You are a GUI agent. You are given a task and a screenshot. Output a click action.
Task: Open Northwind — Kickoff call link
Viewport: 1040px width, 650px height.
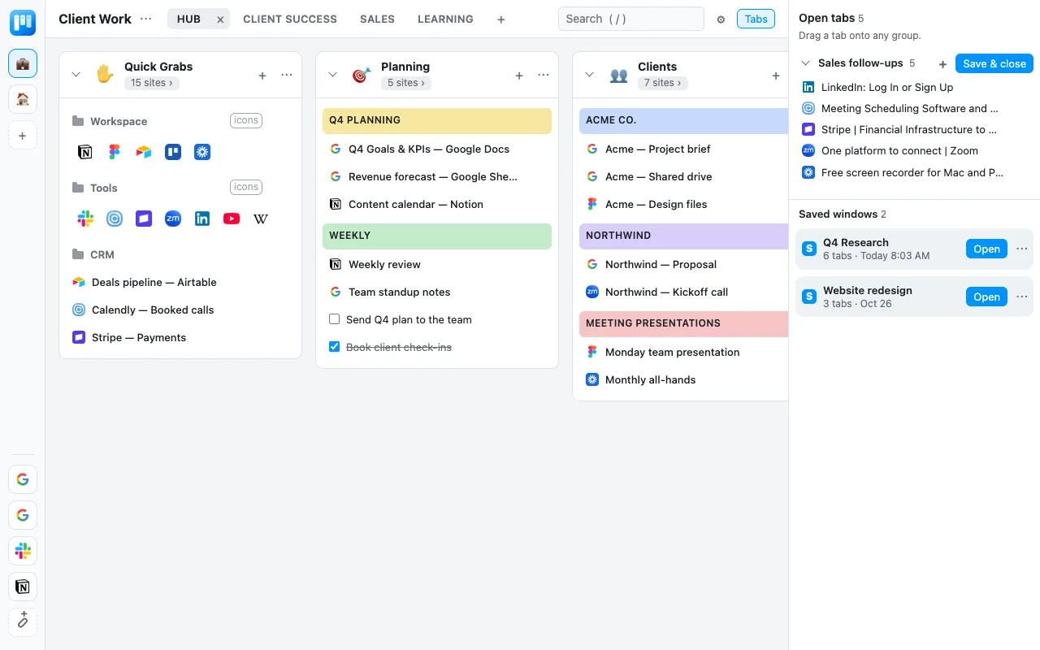pos(666,292)
